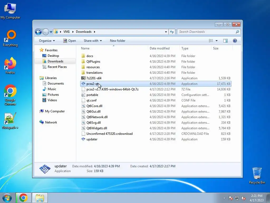Click the Open toolbar button

pos(70,41)
